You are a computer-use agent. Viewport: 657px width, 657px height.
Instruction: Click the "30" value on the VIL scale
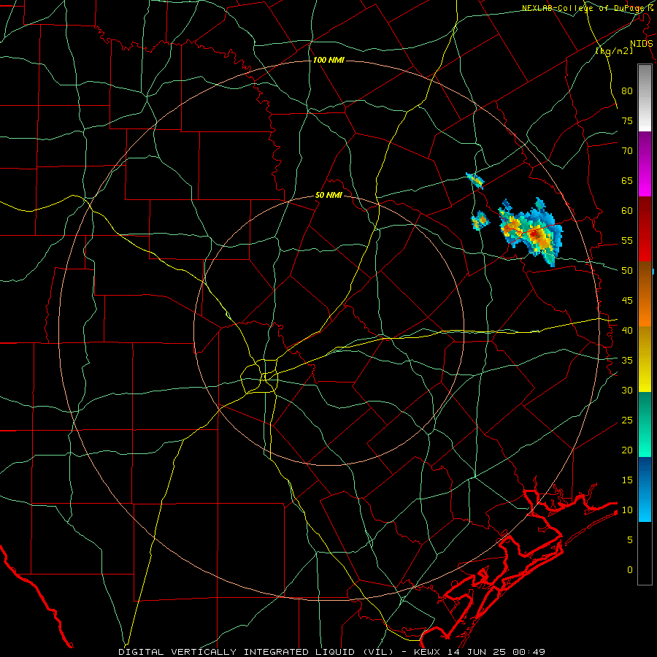[x=627, y=391]
